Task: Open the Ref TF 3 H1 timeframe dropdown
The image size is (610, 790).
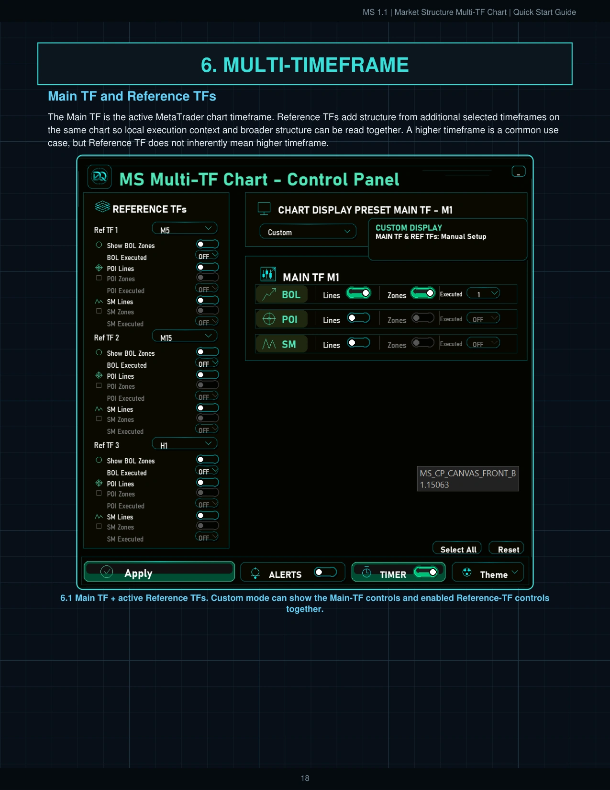Action: pos(185,444)
